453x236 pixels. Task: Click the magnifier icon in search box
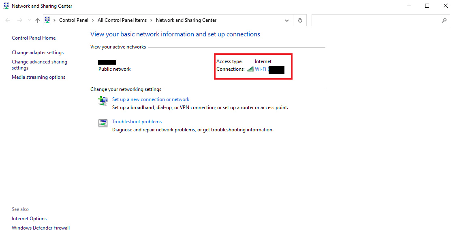click(x=444, y=20)
